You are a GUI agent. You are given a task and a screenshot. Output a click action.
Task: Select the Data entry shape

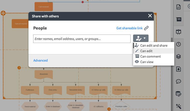click(x=53, y=90)
